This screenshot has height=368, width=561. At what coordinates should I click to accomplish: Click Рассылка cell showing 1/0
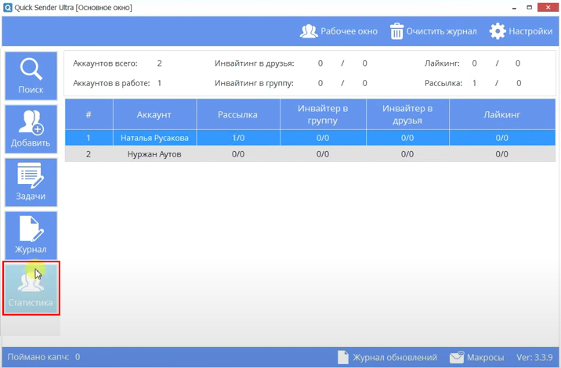[237, 138]
